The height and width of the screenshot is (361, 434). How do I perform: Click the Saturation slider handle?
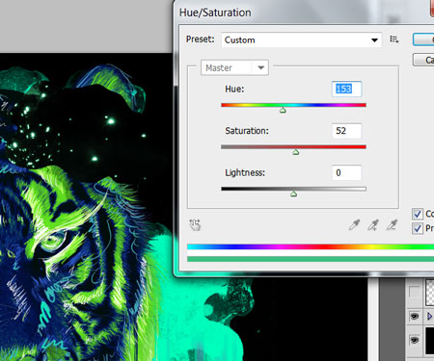(x=296, y=152)
